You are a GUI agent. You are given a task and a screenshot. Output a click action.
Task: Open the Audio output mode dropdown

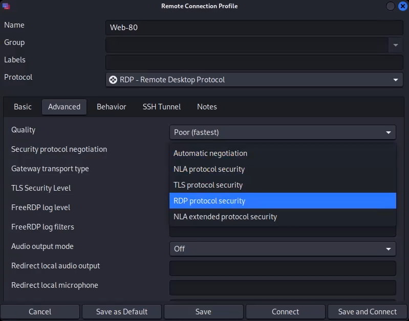pos(282,249)
